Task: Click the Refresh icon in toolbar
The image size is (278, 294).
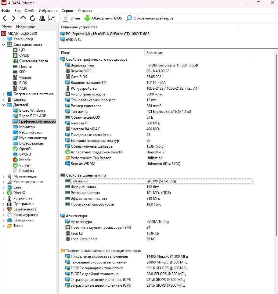Action: [33, 18]
